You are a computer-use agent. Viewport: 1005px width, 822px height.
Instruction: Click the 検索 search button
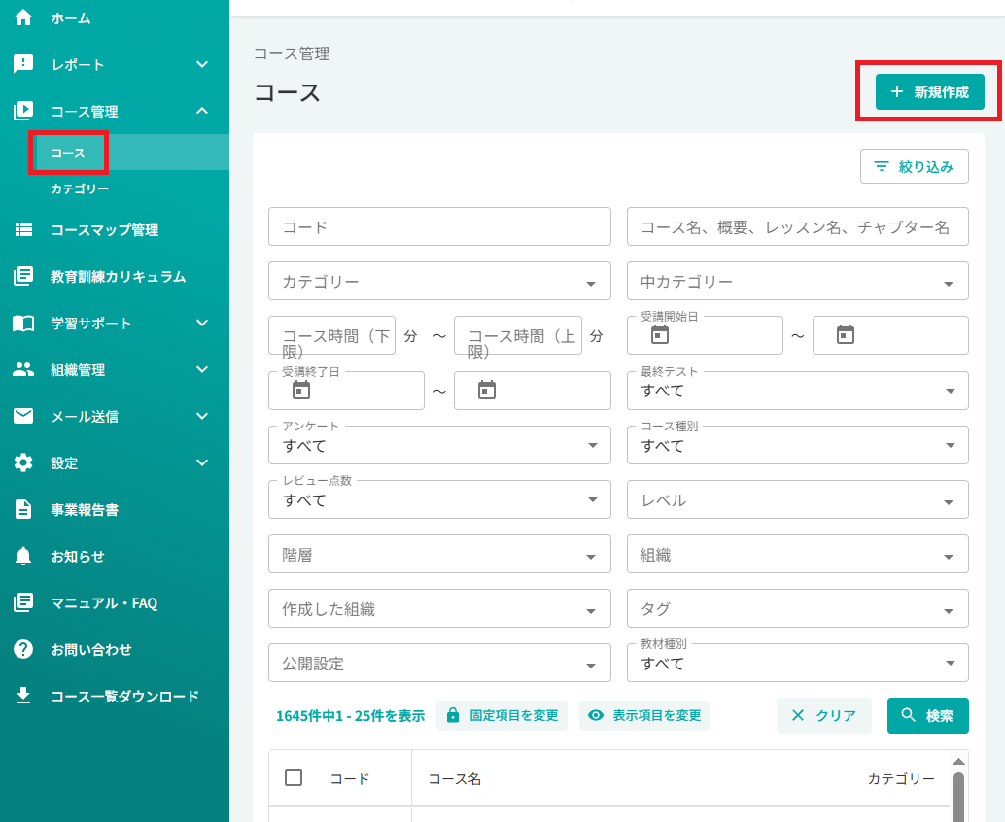927,715
